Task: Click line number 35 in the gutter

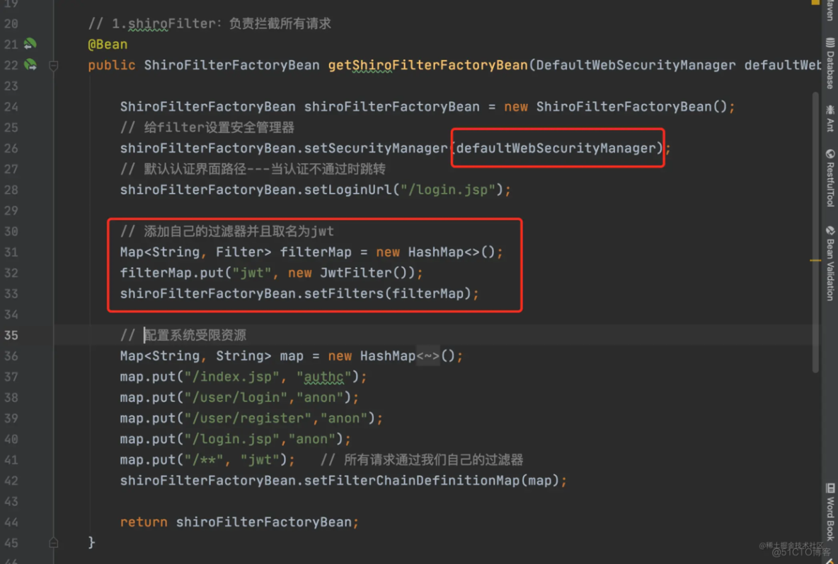Action: [x=12, y=335]
